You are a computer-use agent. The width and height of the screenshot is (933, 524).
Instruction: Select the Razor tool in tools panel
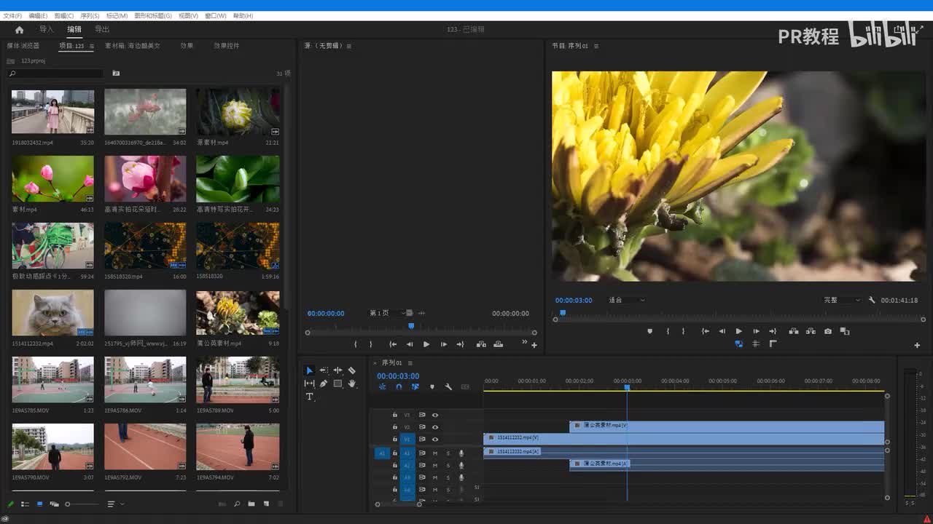[x=352, y=370]
